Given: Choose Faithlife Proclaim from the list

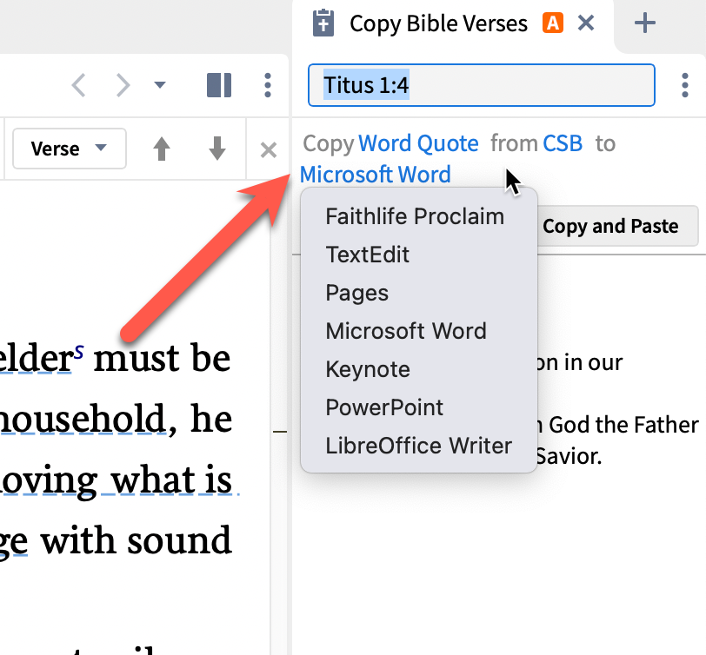Looking at the screenshot, I should coord(415,216).
